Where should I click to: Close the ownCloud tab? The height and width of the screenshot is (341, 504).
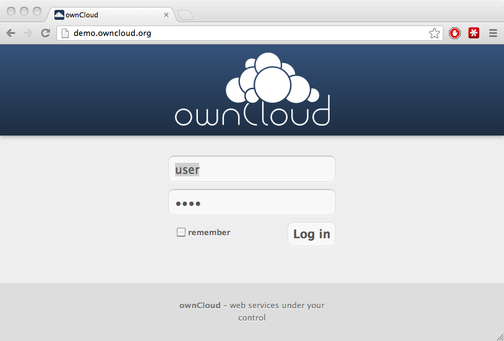coord(166,15)
